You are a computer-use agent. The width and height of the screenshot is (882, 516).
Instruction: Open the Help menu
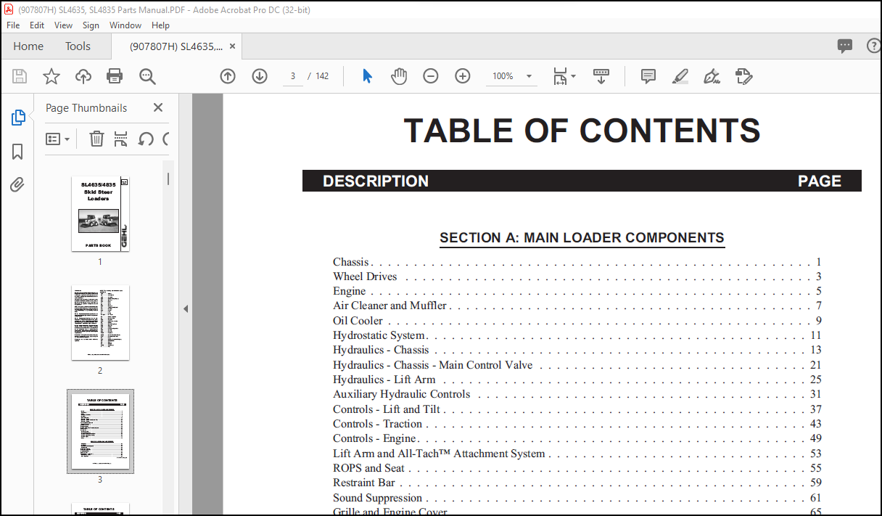[160, 25]
